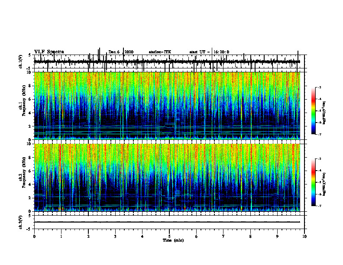This screenshot has width=343, height=265.
Task: Click inside the ch.2 spectrogram plot
Action: pyautogui.click(x=167, y=178)
